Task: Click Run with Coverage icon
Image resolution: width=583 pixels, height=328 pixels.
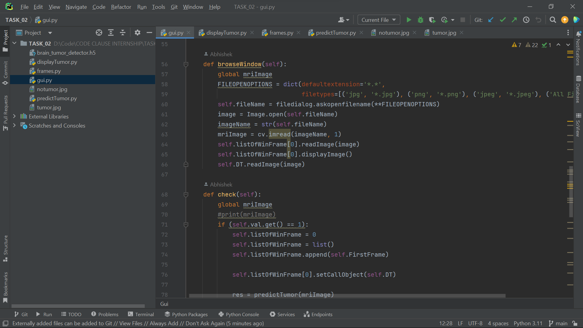Action: (432, 20)
